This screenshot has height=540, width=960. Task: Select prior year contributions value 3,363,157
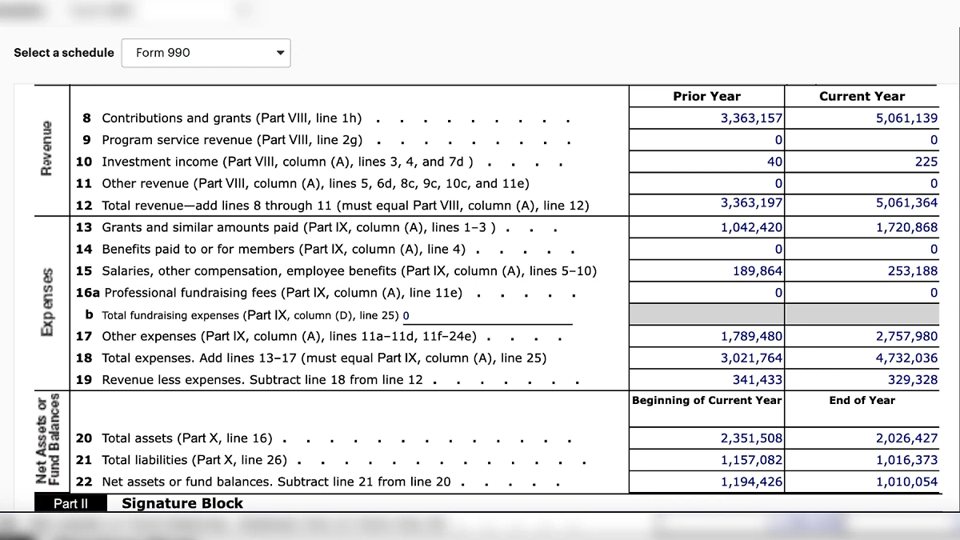tap(751, 118)
